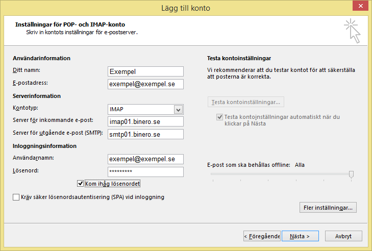Click the Ditt namn input field
Screen dimensions: 372x251
click(145, 71)
